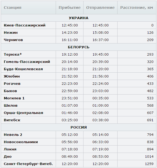Click the Прибытие column header
The image size is (157, 168).
[69, 8]
